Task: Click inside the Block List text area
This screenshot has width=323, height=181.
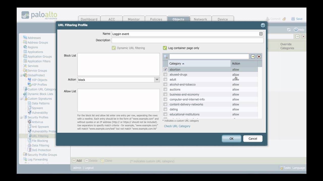Action: click(x=118, y=64)
